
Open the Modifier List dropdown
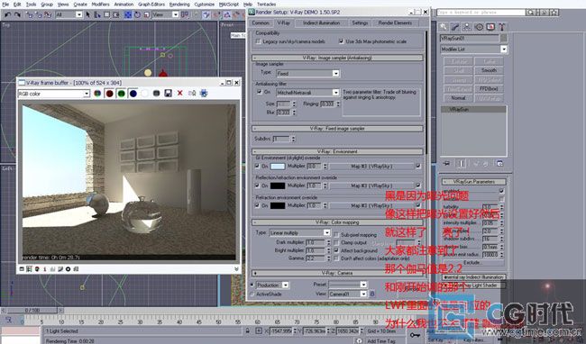click(x=473, y=50)
